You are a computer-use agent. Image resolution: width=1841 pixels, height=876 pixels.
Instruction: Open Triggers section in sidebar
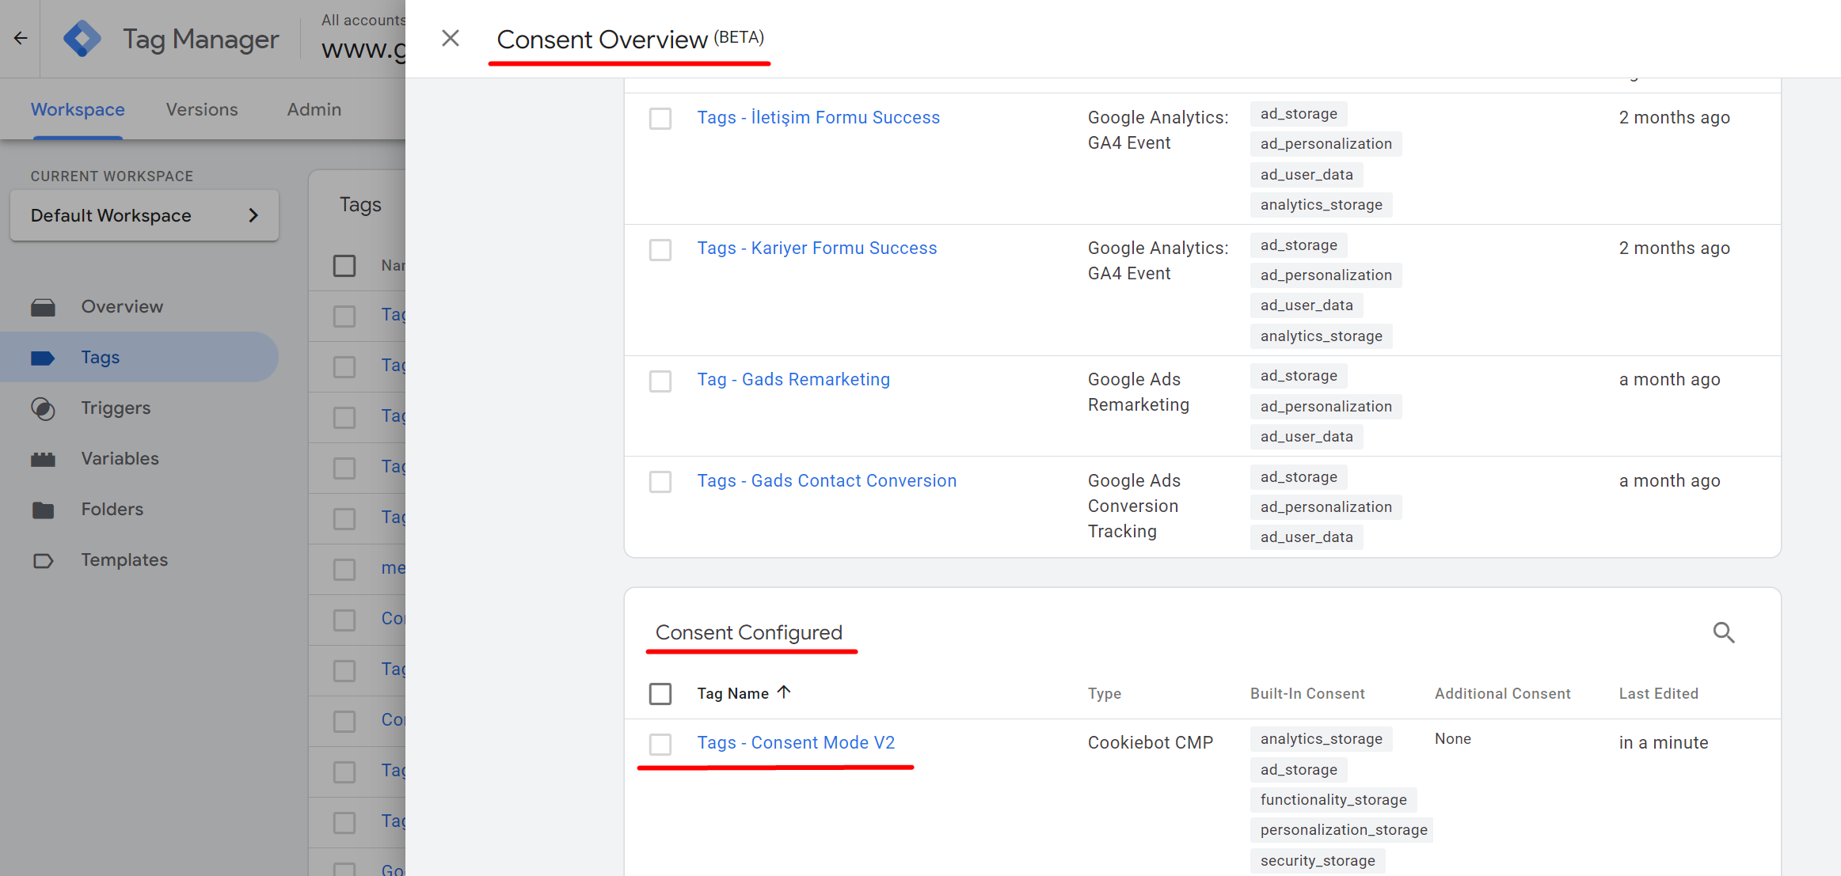(115, 408)
